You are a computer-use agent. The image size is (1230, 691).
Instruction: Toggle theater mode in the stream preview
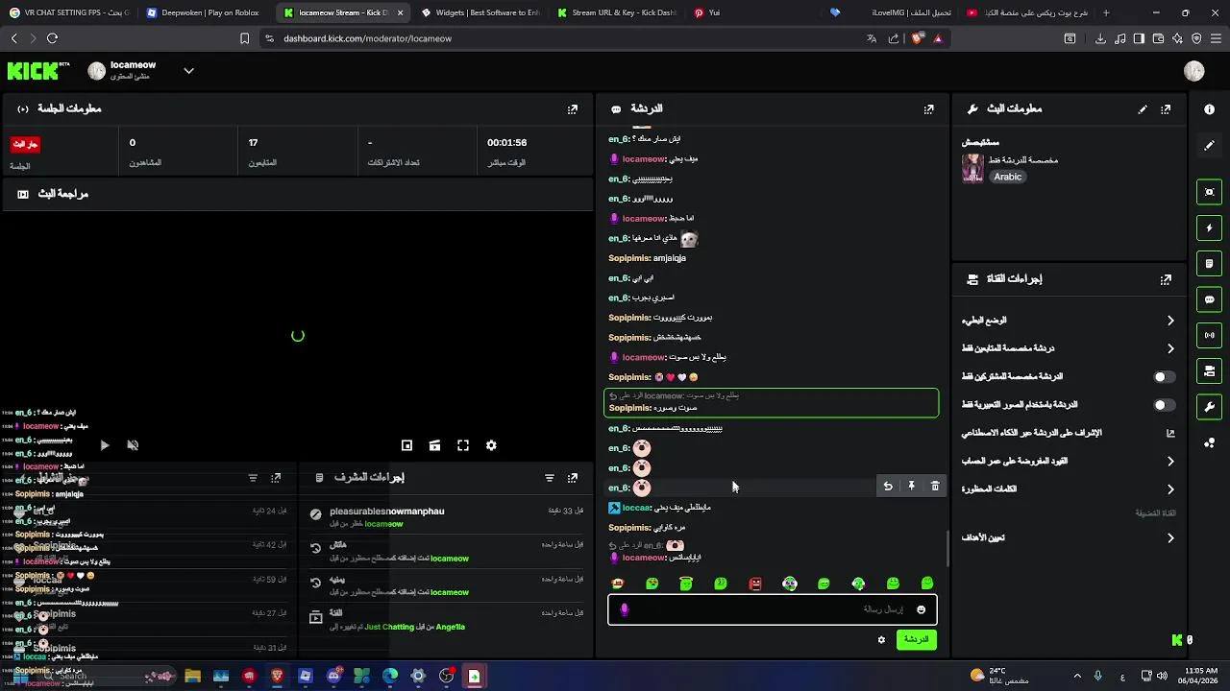click(x=435, y=445)
